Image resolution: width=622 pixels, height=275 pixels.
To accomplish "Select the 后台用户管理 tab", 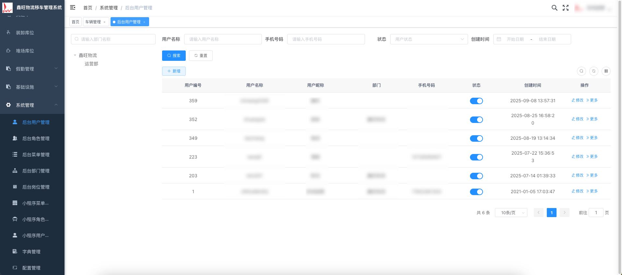I will click(x=129, y=22).
